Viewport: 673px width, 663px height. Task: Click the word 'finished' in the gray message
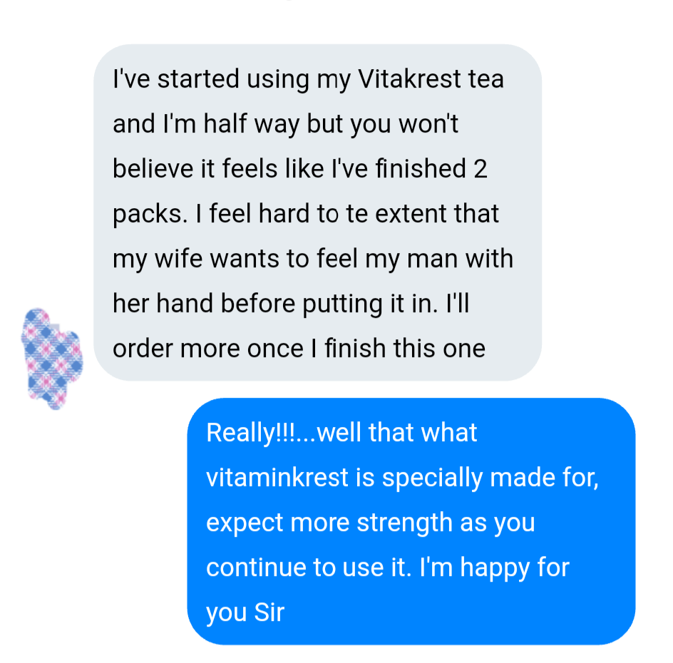(421, 168)
